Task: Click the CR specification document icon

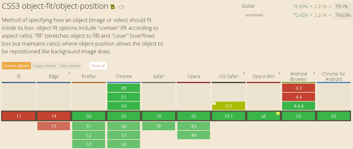Action: [113, 7]
